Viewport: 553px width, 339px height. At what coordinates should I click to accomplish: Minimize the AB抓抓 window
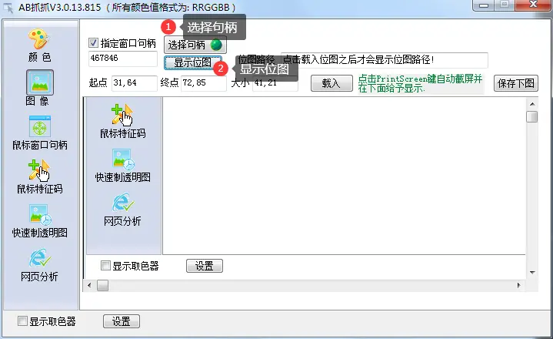484,5
